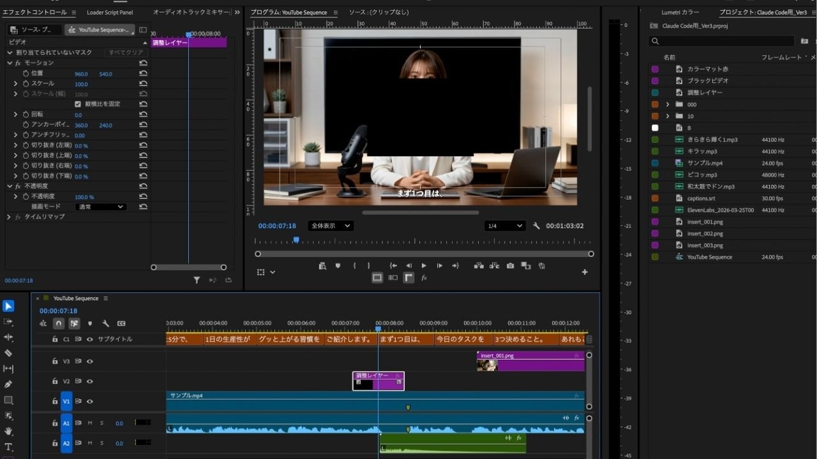Solo the A2 audio track

click(x=101, y=443)
